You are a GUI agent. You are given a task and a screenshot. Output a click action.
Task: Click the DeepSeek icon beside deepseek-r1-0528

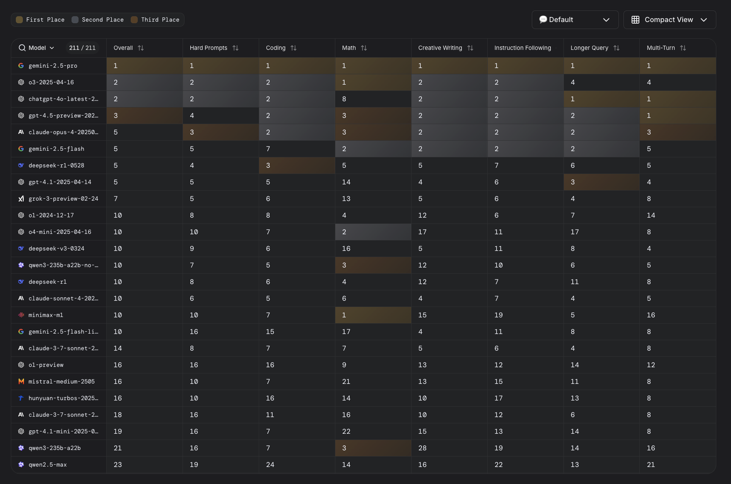(x=21, y=165)
